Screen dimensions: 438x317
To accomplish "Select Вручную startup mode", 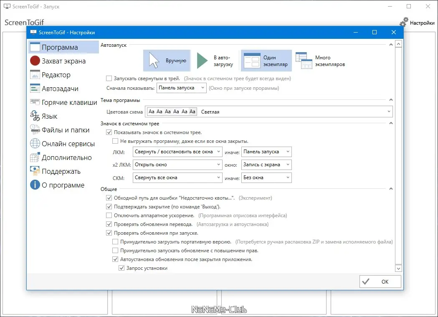I will [167, 61].
